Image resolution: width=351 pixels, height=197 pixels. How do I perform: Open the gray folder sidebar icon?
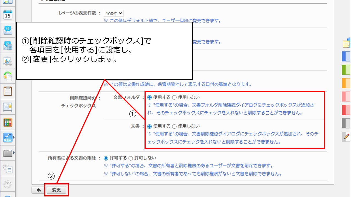(x=8, y=153)
